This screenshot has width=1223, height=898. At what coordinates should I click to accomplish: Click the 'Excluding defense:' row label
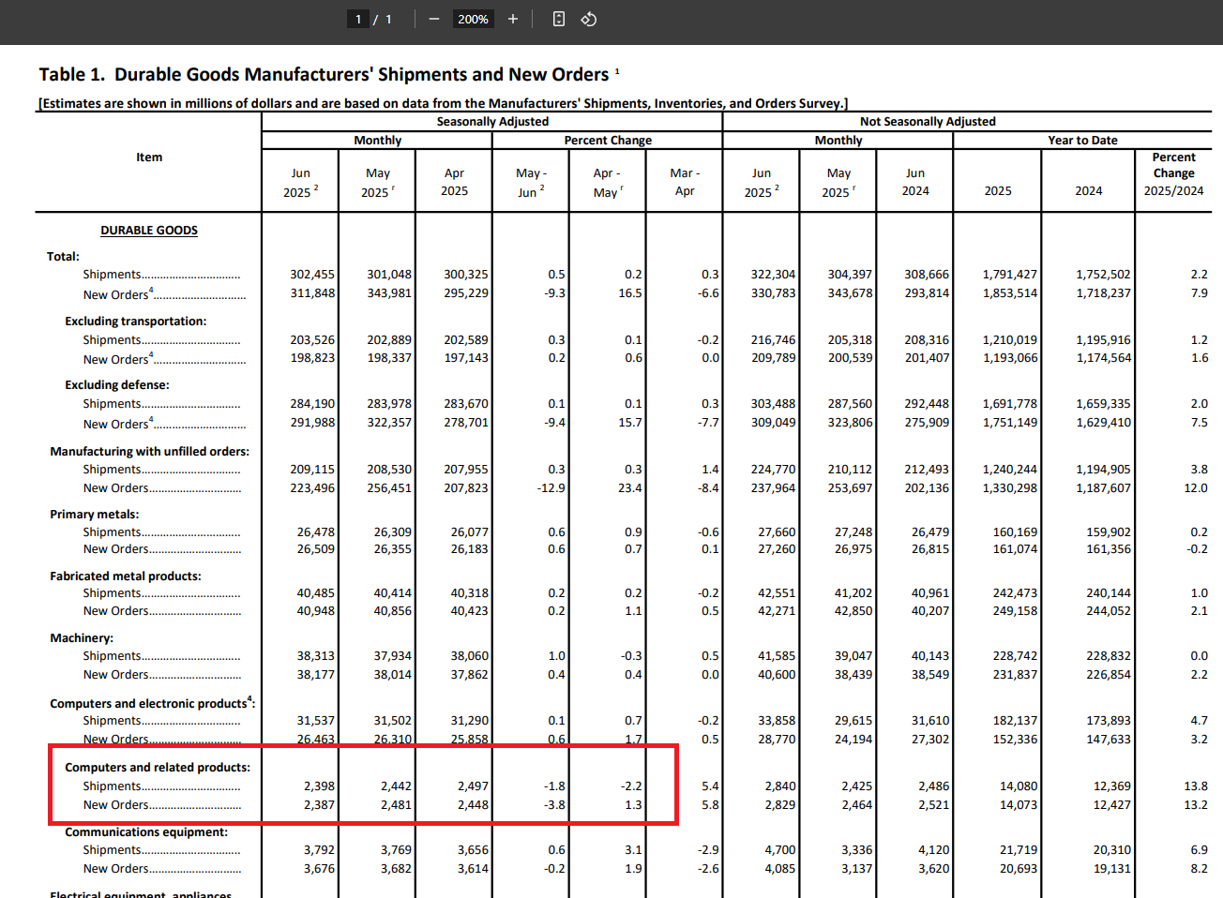[x=117, y=385]
